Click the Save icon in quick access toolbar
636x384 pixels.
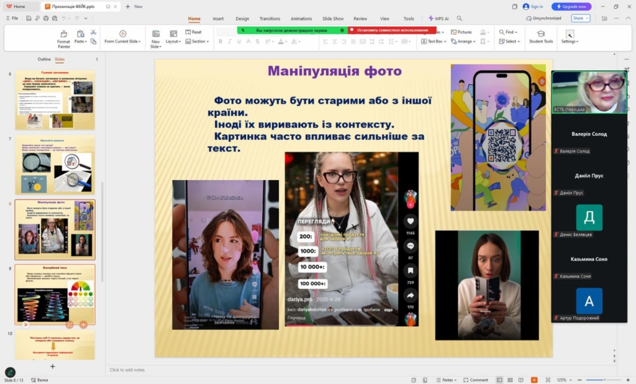tap(29, 19)
